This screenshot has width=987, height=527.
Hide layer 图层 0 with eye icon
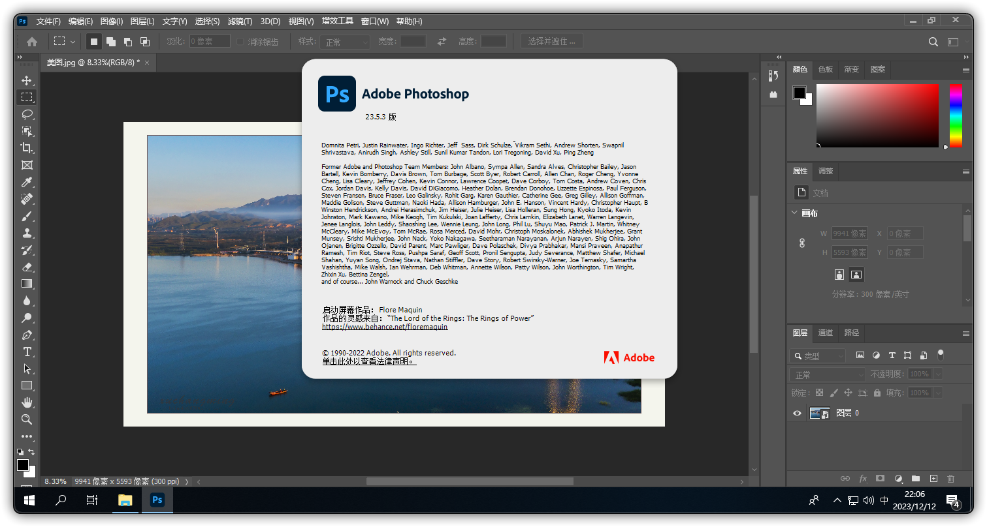(x=797, y=413)
